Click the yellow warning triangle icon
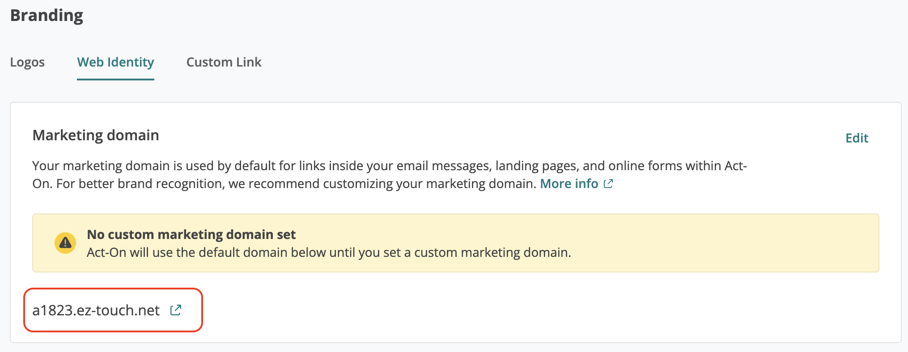Image resolution: width=908 pixels, height=352 pixels. coord(65,243)
